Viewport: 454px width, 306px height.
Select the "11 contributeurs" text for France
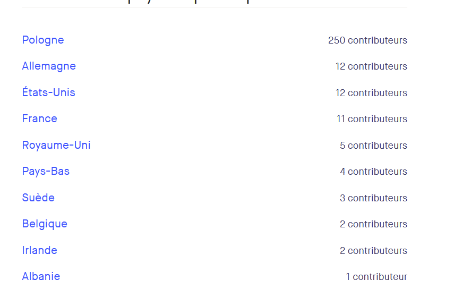point(372,119)
